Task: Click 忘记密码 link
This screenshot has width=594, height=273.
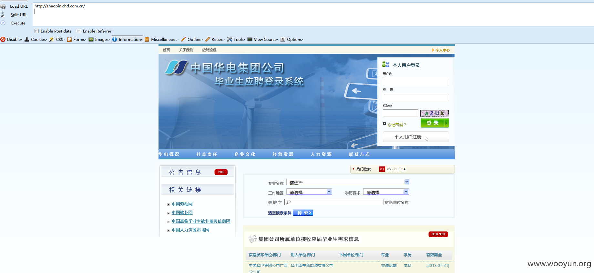Action: 397,125
